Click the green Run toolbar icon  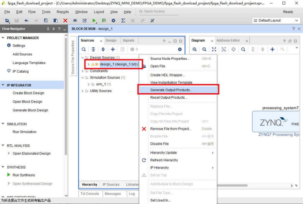94,20
